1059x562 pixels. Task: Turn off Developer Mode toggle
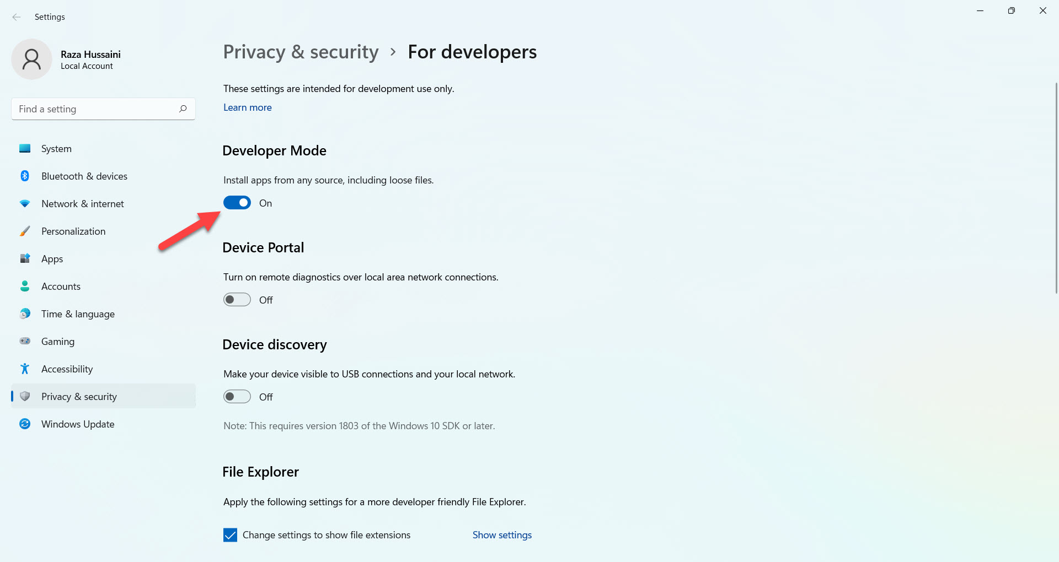click(237, 203)
